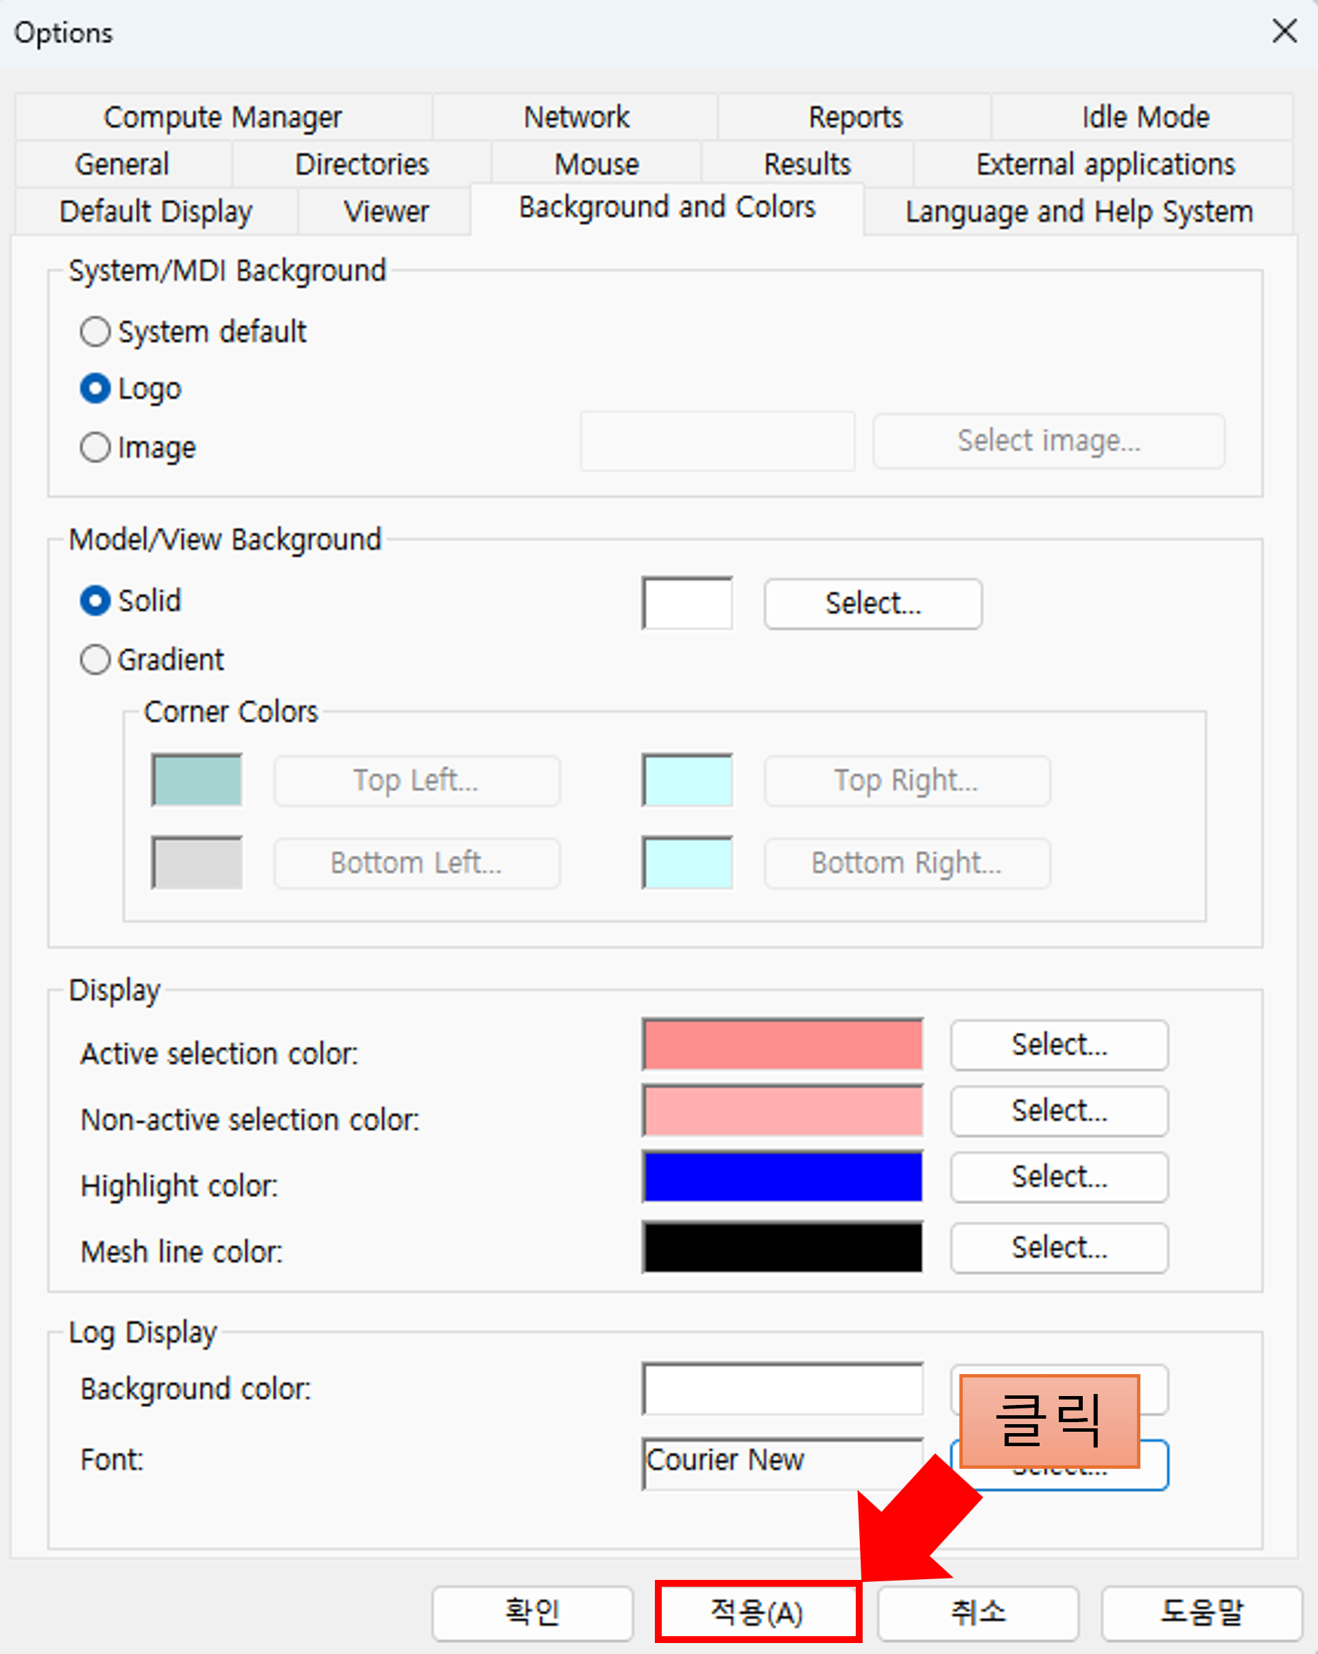
Task: Switch to the Results tab
Action: (807, 164)
